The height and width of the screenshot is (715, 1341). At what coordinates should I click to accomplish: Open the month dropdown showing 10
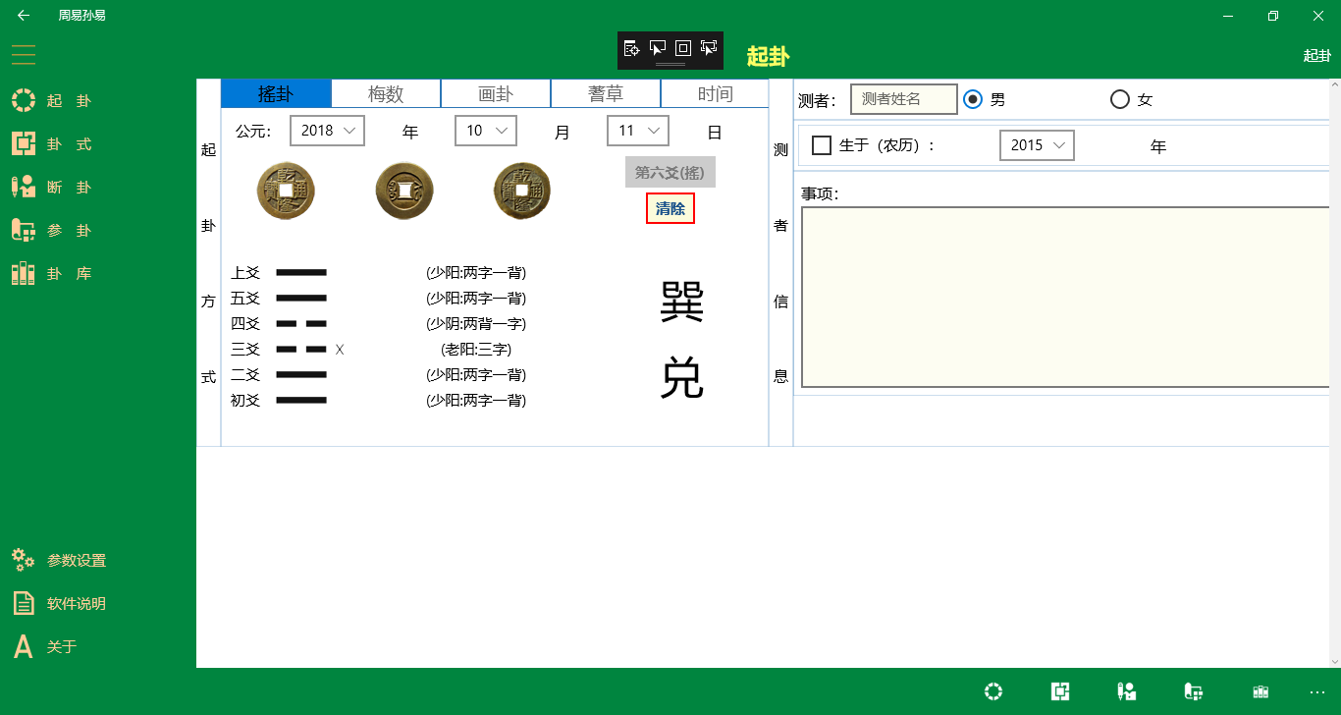tap(486, 131)
